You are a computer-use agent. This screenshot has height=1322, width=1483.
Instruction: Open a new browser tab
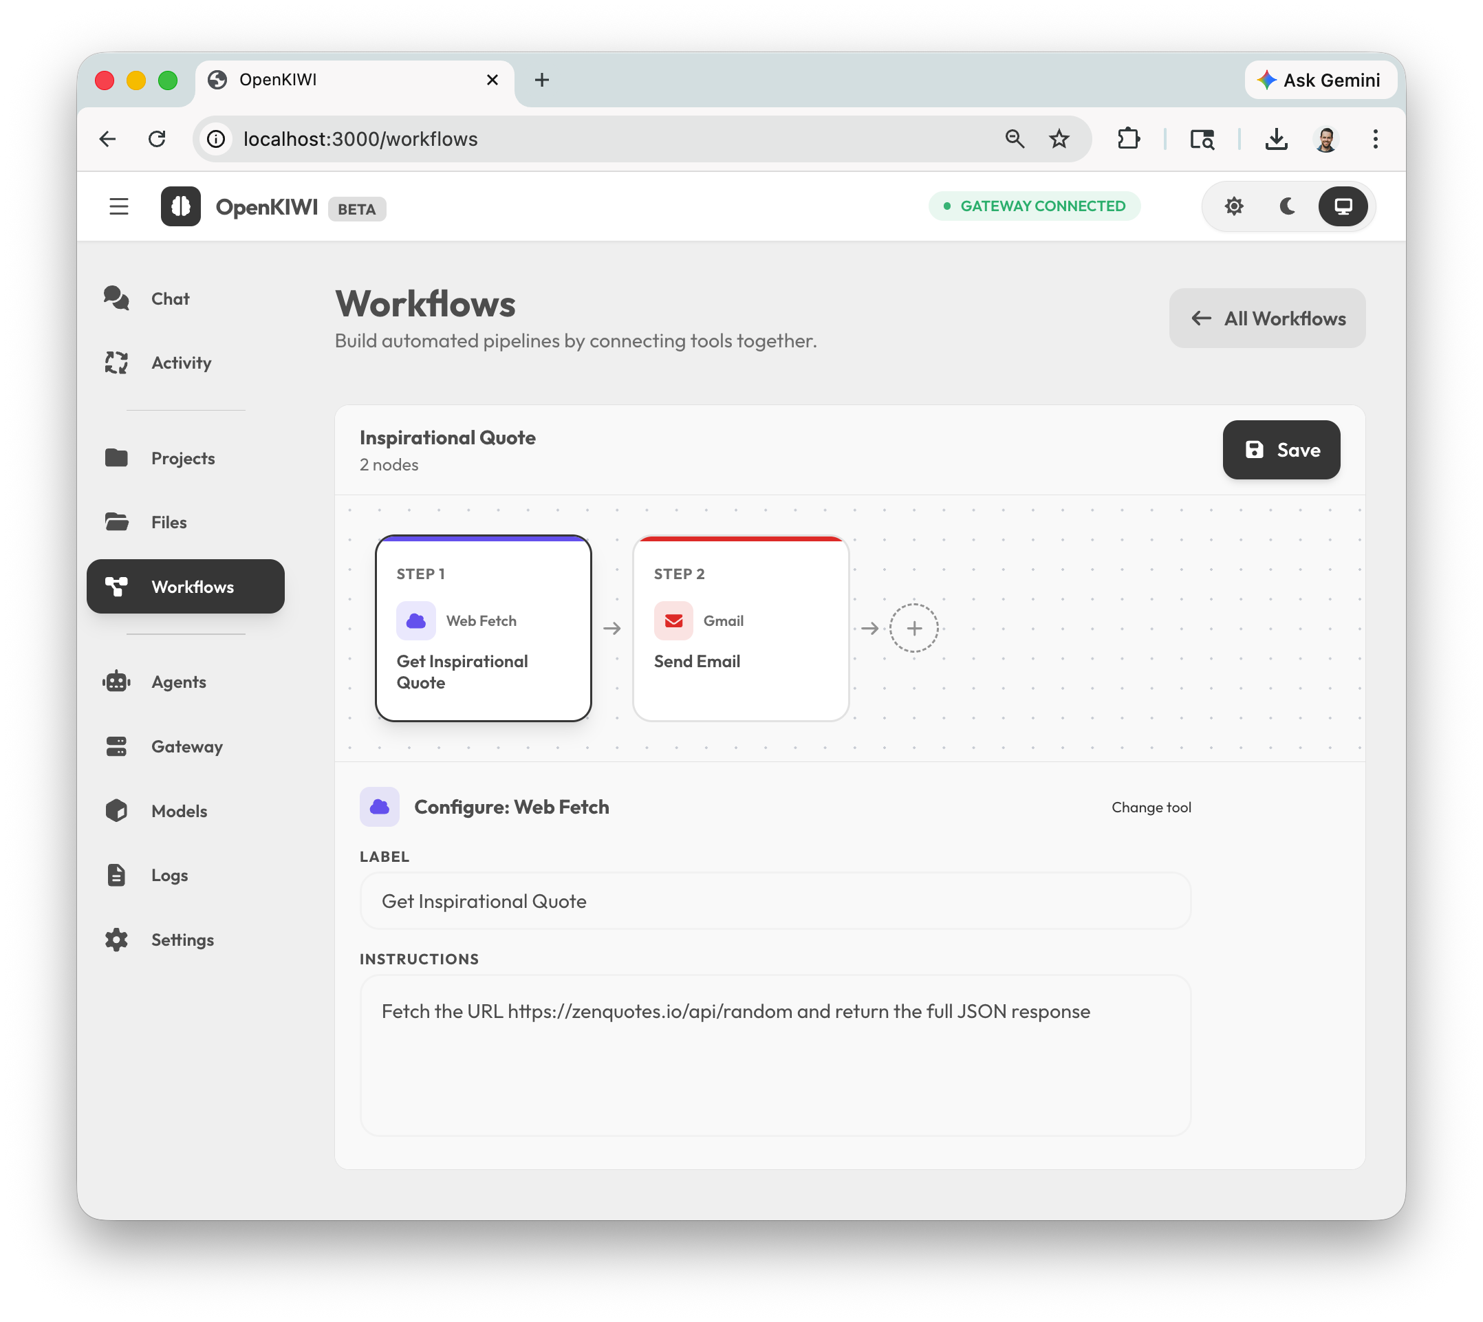pos(541,80)
